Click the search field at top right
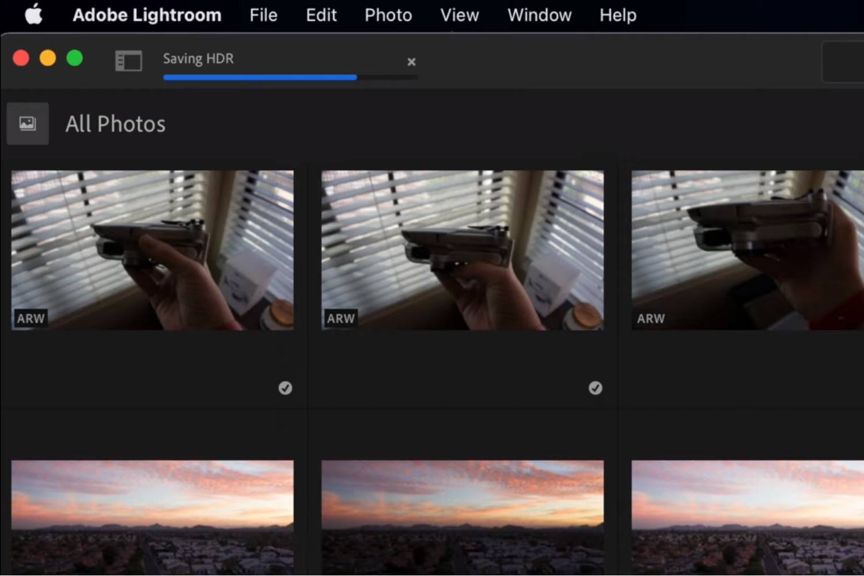The width and height of the screenshot is (864, 576). point(843,62)
